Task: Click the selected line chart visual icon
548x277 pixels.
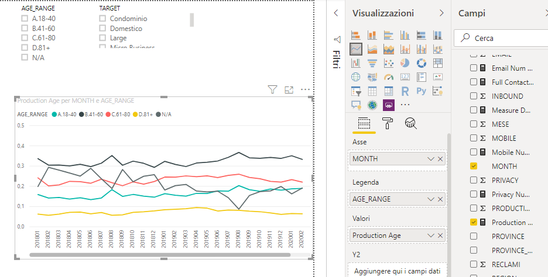Action: pos(356,49)
